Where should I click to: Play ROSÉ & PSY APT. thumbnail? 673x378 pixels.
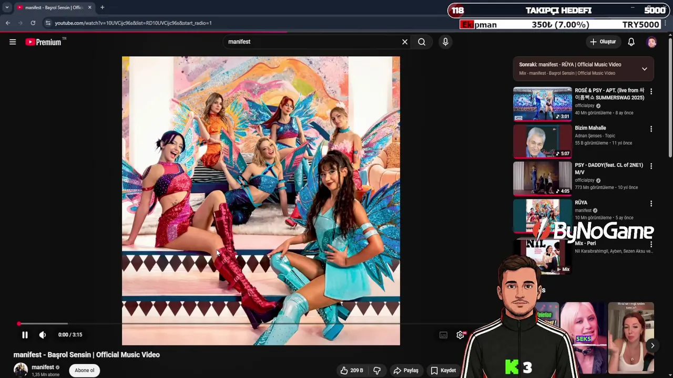pyautogui.click(x=542, y=104)
